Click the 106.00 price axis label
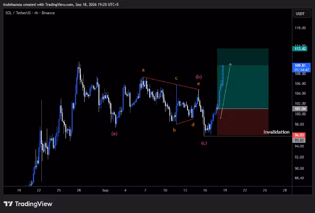Viewport: 315px width, 213px height. point(300,83)
